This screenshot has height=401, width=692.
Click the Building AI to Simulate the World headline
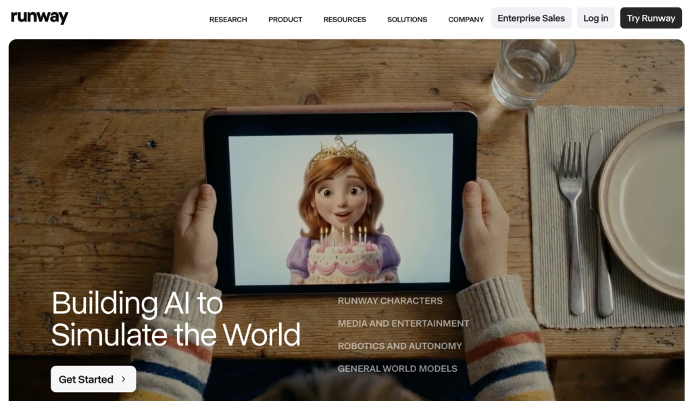[176, 319]
